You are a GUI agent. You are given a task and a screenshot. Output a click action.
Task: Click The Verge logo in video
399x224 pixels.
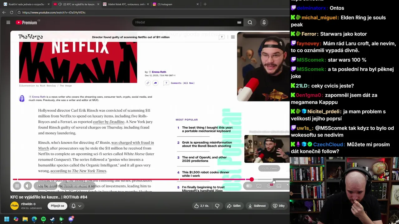point(31,37)
